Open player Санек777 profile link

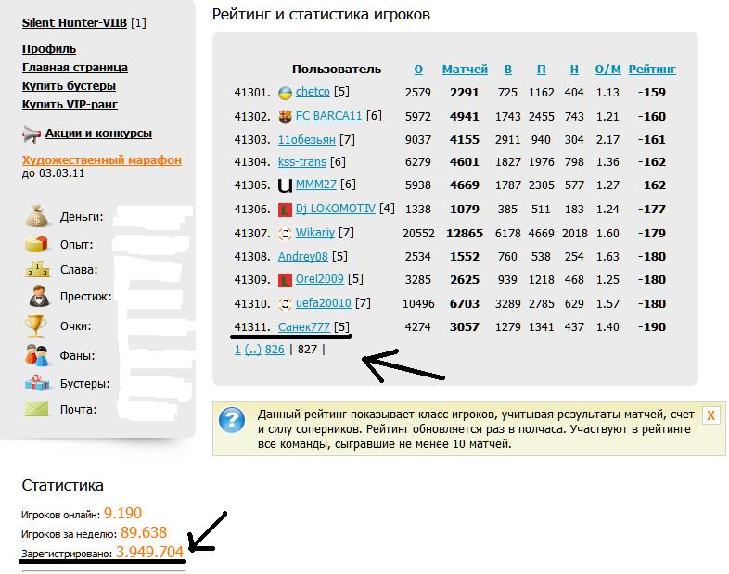pyautogui.click(x=304, y=326)
